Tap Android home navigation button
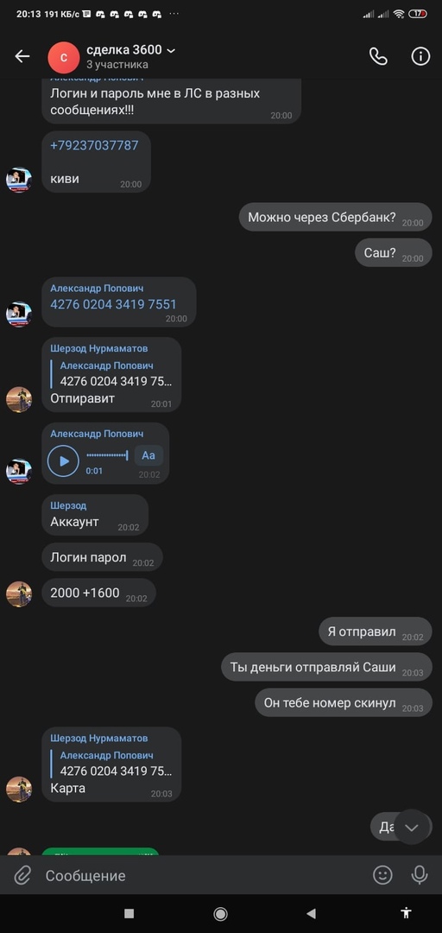This screenshot has width=442, height=933. coord(221,913)
